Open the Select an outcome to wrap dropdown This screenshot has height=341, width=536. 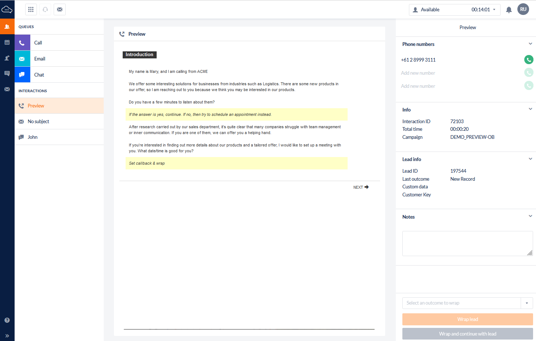click(x=467, y=303)
